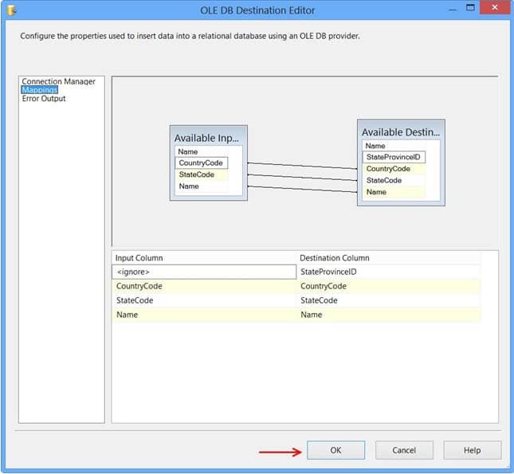Image resolution: width=514 pixels, height=474 pixels.
Task: Select CountryCode in Available Input box
Action: (x=202, y=163)
